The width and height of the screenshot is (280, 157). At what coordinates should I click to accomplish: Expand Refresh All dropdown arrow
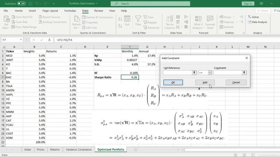[78, 28]
